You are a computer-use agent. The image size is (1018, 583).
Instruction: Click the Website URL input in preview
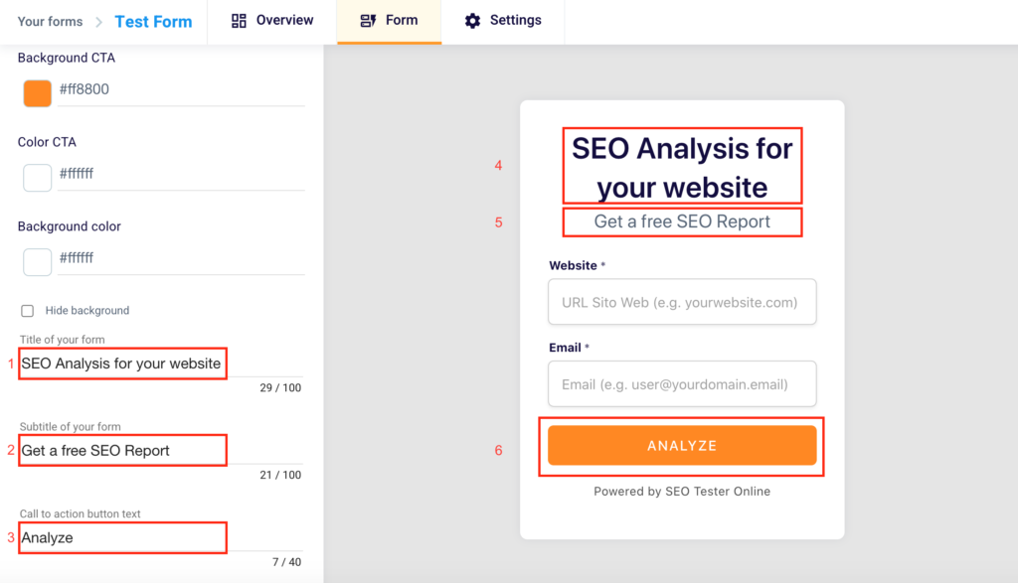point(682,302)
